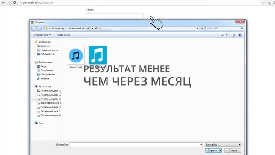
Task: Reload the promelody.ru page
Action: point(15,3)
